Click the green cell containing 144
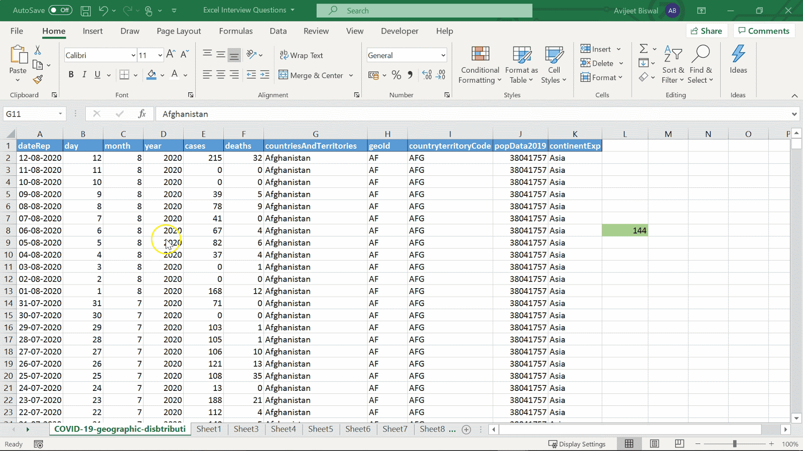803x451 pixels. pyautogui.click(x=625, y=231)
